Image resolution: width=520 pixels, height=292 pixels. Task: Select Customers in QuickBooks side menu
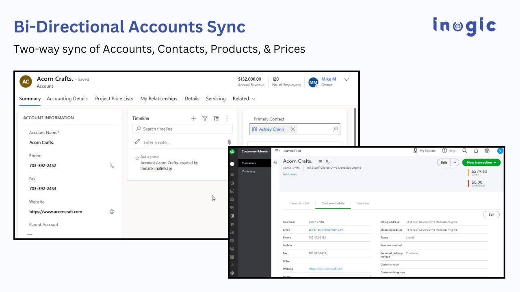(x=255, y=163)
